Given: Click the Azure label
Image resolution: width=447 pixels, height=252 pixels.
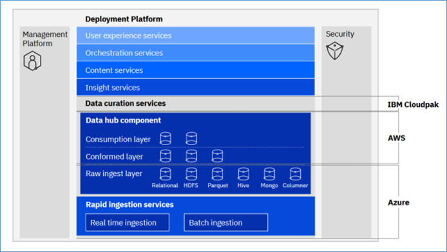Looking at the screenshot, I should pos(399,202).
